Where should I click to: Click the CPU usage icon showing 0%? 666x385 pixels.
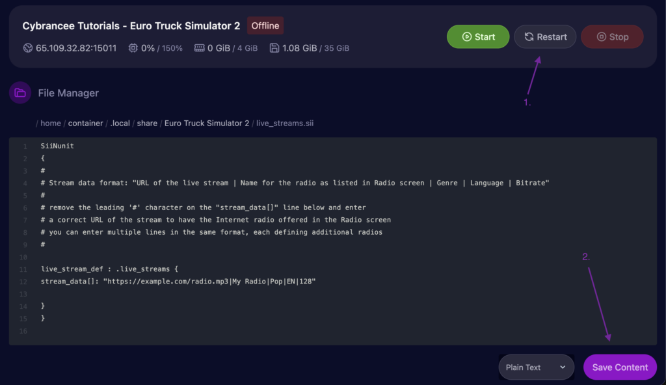(132, 47)
